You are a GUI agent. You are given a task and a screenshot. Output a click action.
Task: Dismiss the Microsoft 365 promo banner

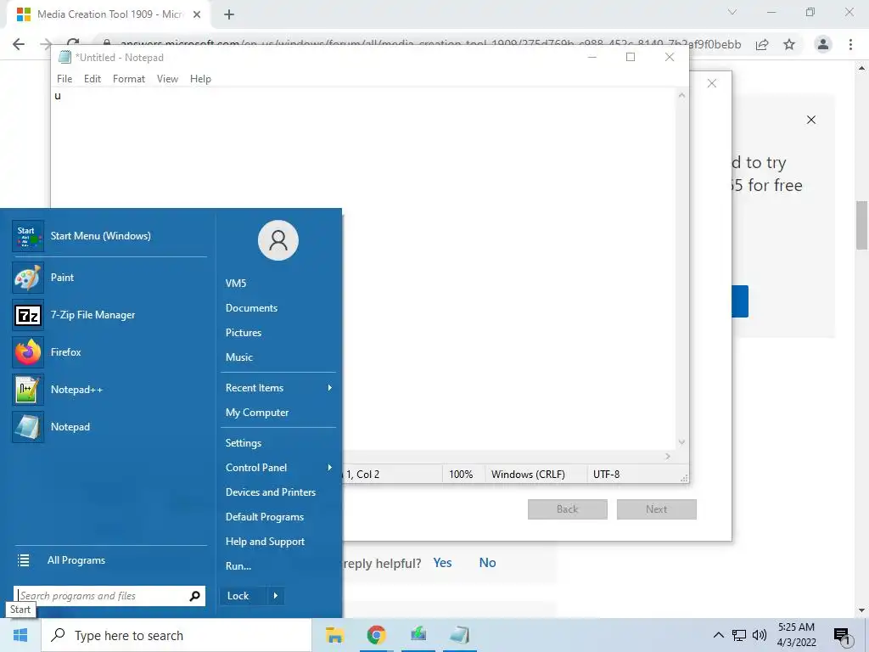(x=811, y=120)
